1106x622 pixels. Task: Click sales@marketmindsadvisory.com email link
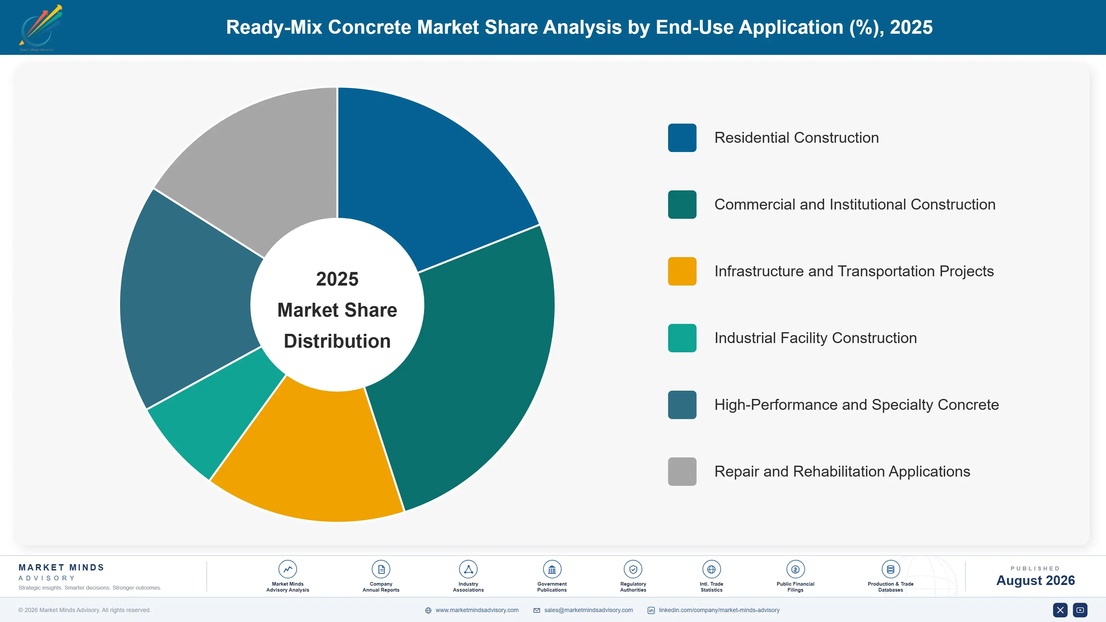pos(589,610)
